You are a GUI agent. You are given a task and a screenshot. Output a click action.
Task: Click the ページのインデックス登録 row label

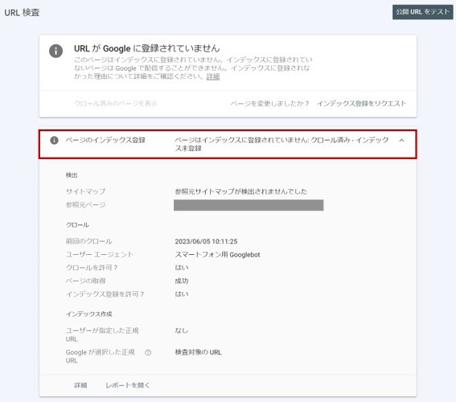[x=105, y=141]
